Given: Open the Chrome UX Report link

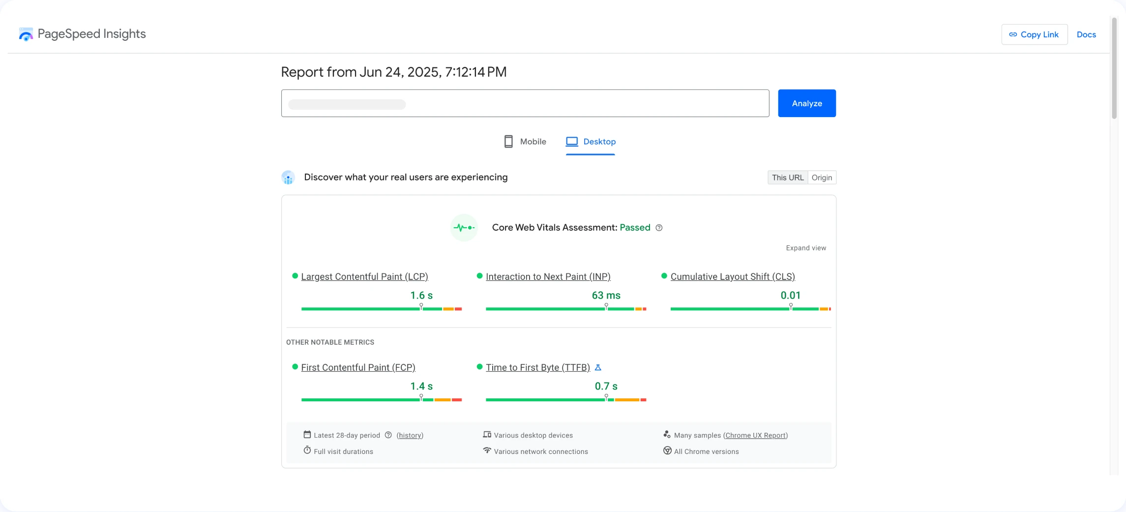Looking at the screenshot, I should (x=755, y=435).
